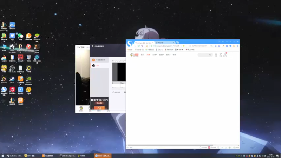The image size is (281, 158).
Task: Open the yellow-ring YY开播 desktop icon
Action: pos(29,69)
